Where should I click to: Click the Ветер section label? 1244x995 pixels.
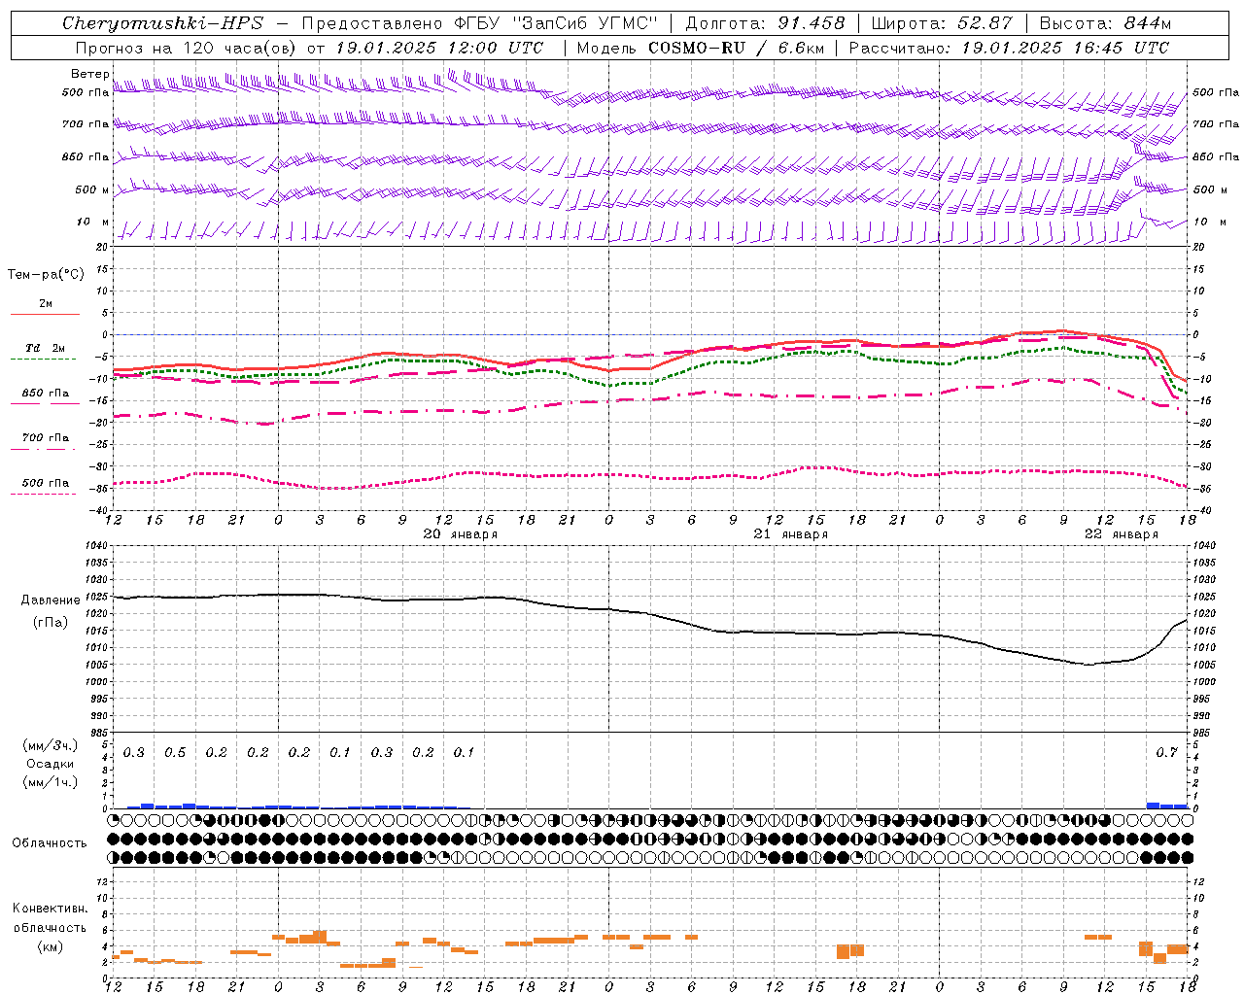[x=89, y=74]
